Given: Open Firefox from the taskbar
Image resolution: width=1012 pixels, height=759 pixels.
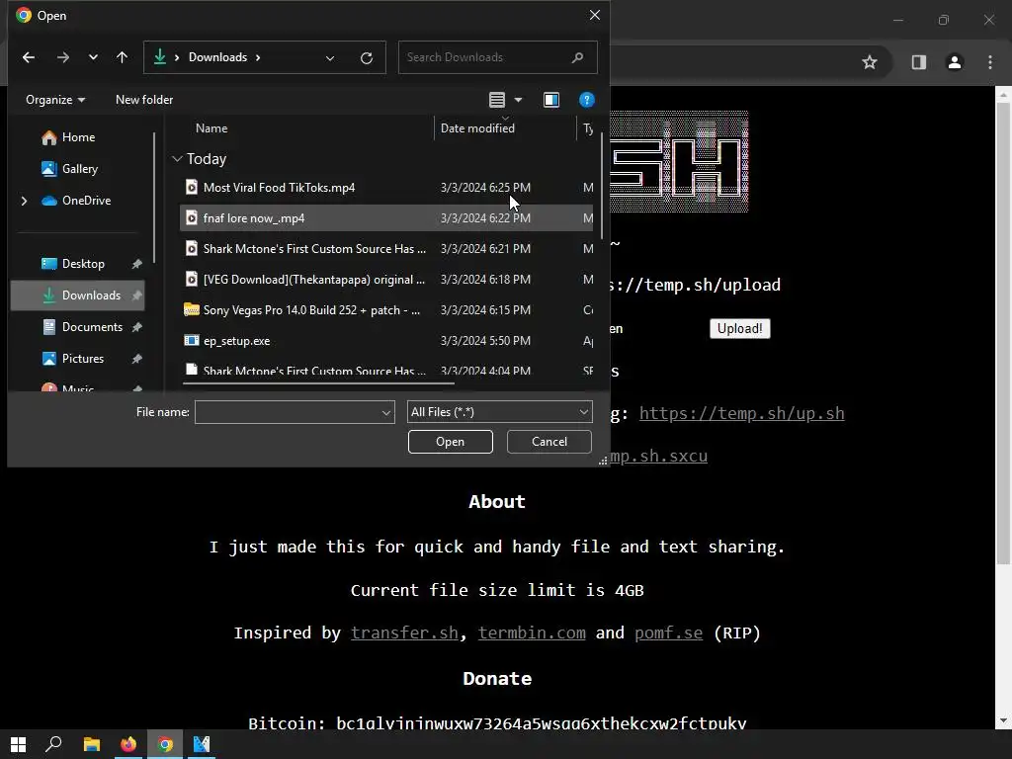Looking at the screenshot, I should pos(128,744).
